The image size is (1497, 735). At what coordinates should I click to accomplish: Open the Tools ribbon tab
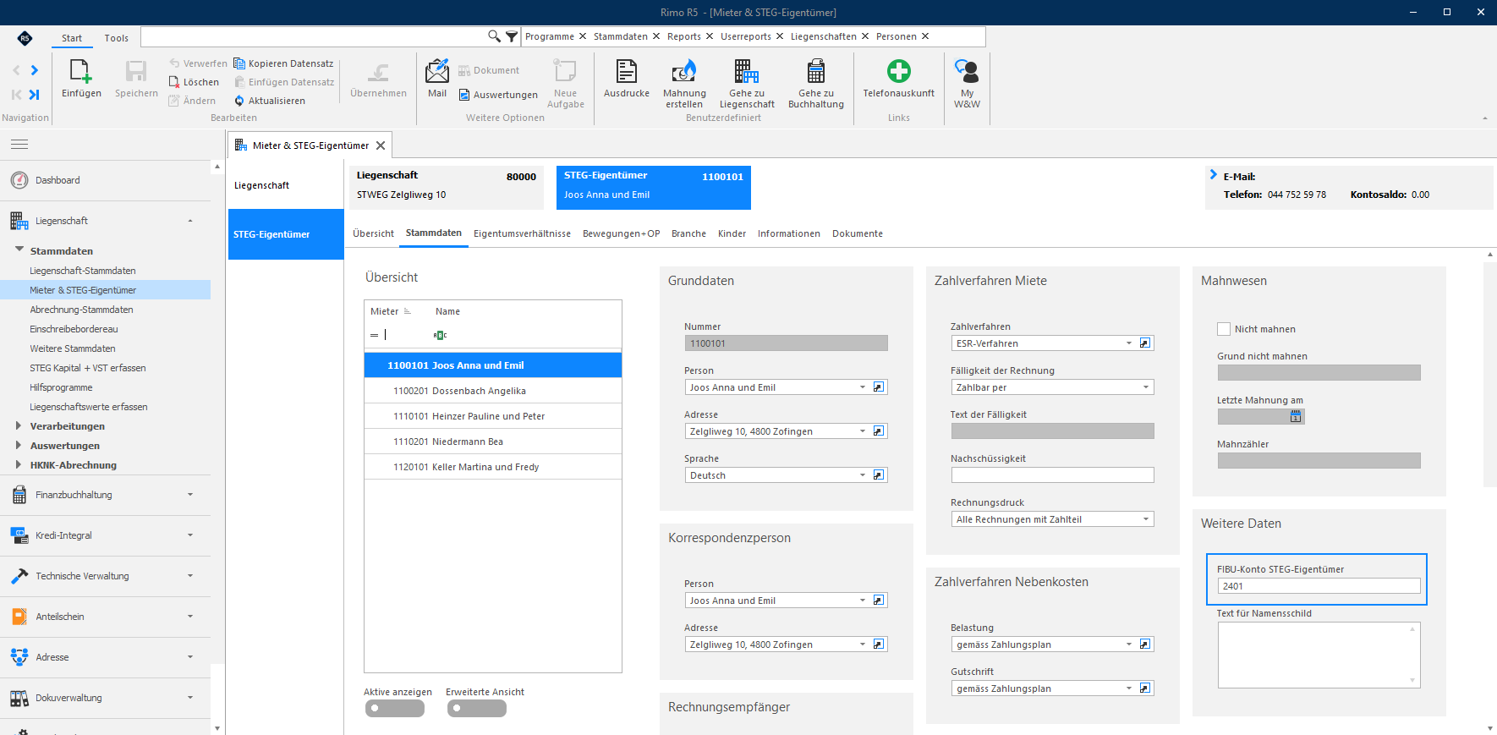[117, 38]
